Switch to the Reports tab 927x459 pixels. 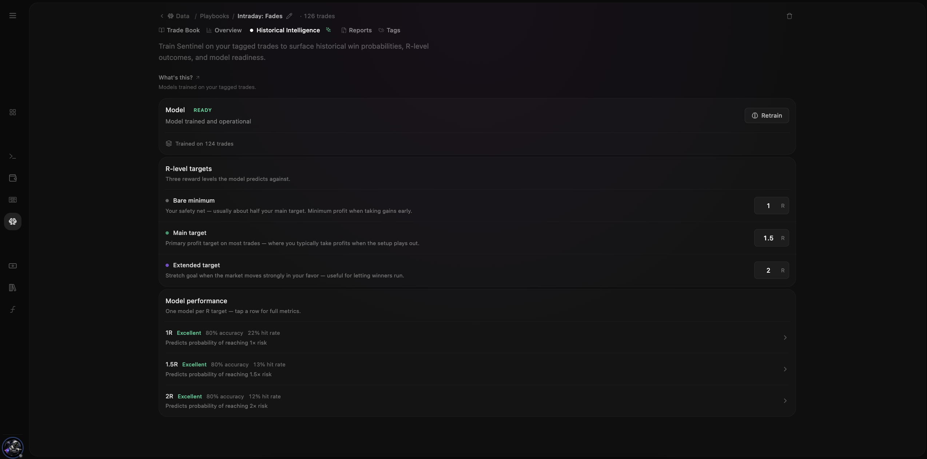[x=356, y=30]
